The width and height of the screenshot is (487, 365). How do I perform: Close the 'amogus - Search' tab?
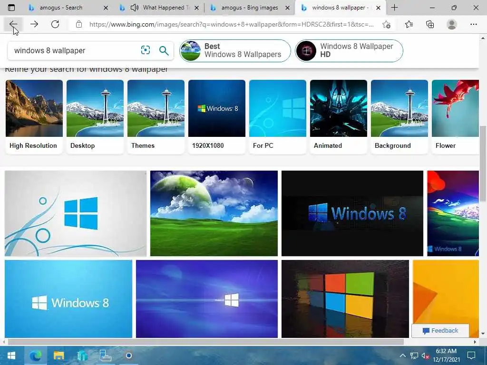(106, 8)
